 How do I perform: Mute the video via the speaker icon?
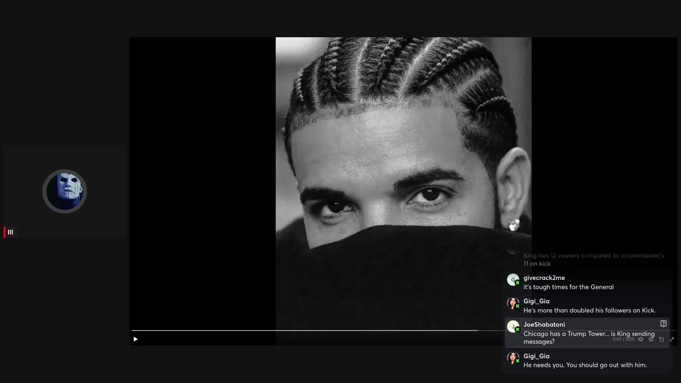tap(641, 339)
